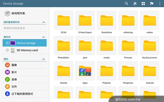Open the My Documents folder

pyautogui.click(x=150, y=47)
